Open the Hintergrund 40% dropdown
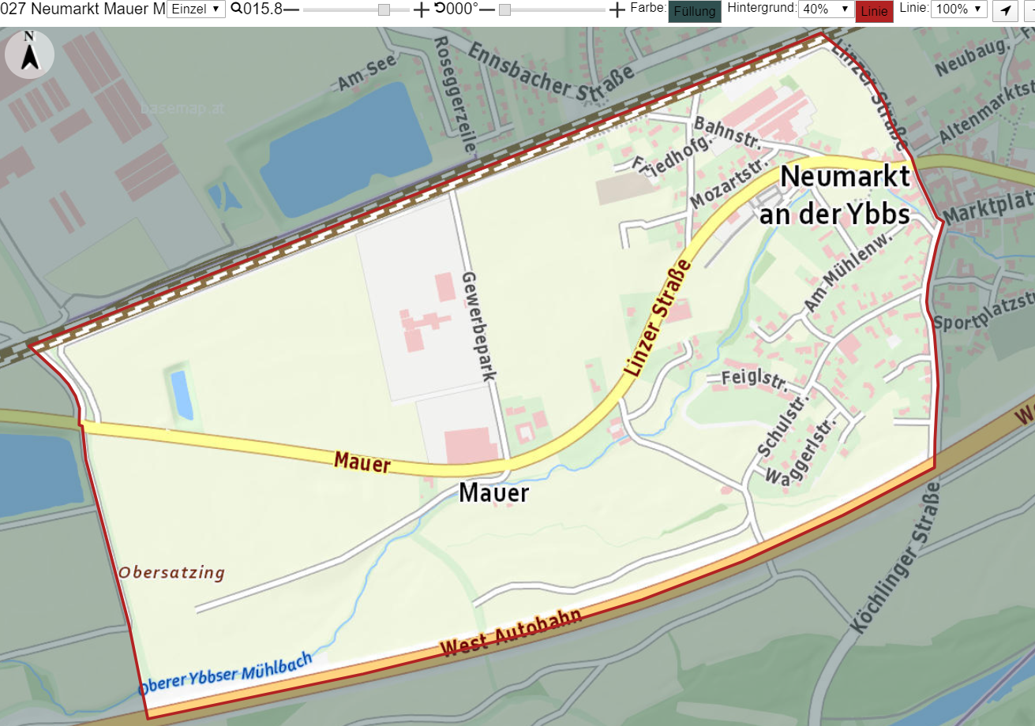Screen dimensions: 1035x726 (x=826, y=9)
